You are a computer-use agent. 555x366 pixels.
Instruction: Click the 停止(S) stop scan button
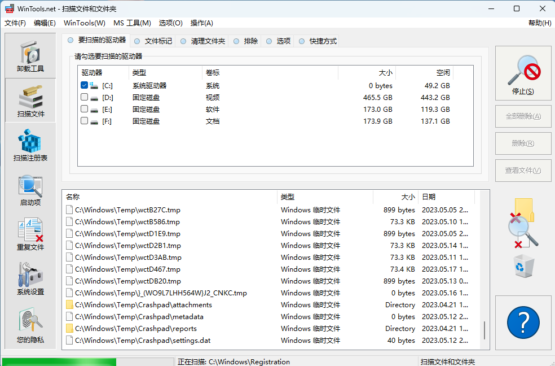[523, 73]
